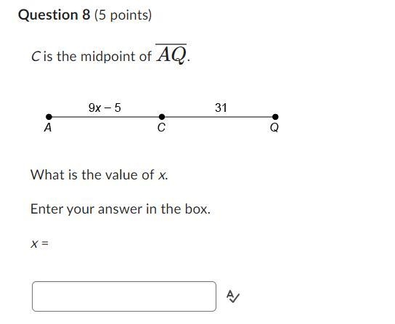Click the text 'C is the midpoint of'

click(x=91, y=56)
